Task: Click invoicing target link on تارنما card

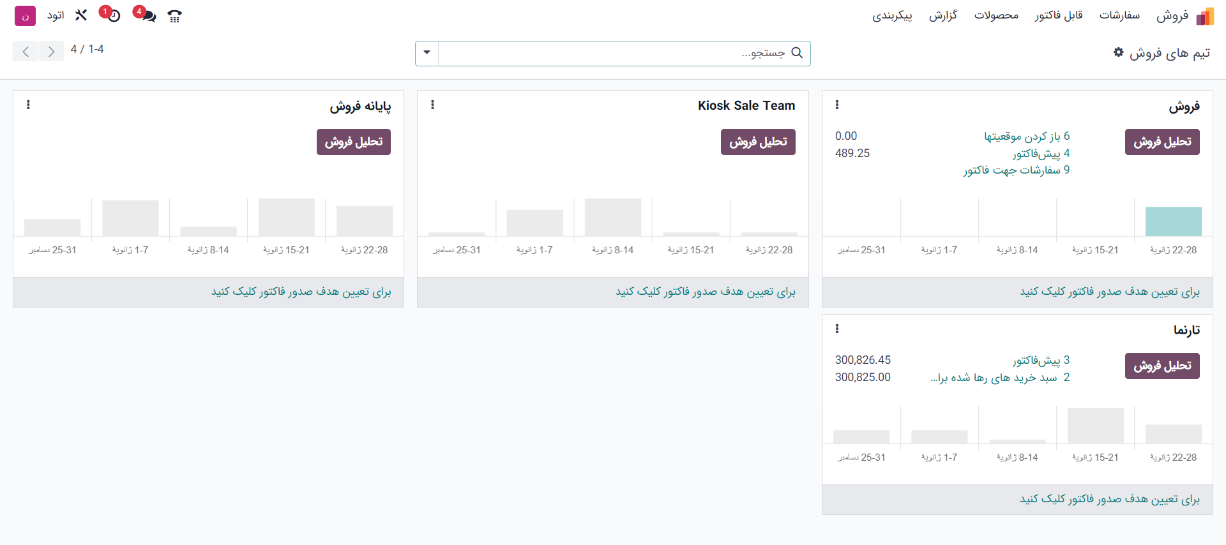Action: (x=1109, y=499)
